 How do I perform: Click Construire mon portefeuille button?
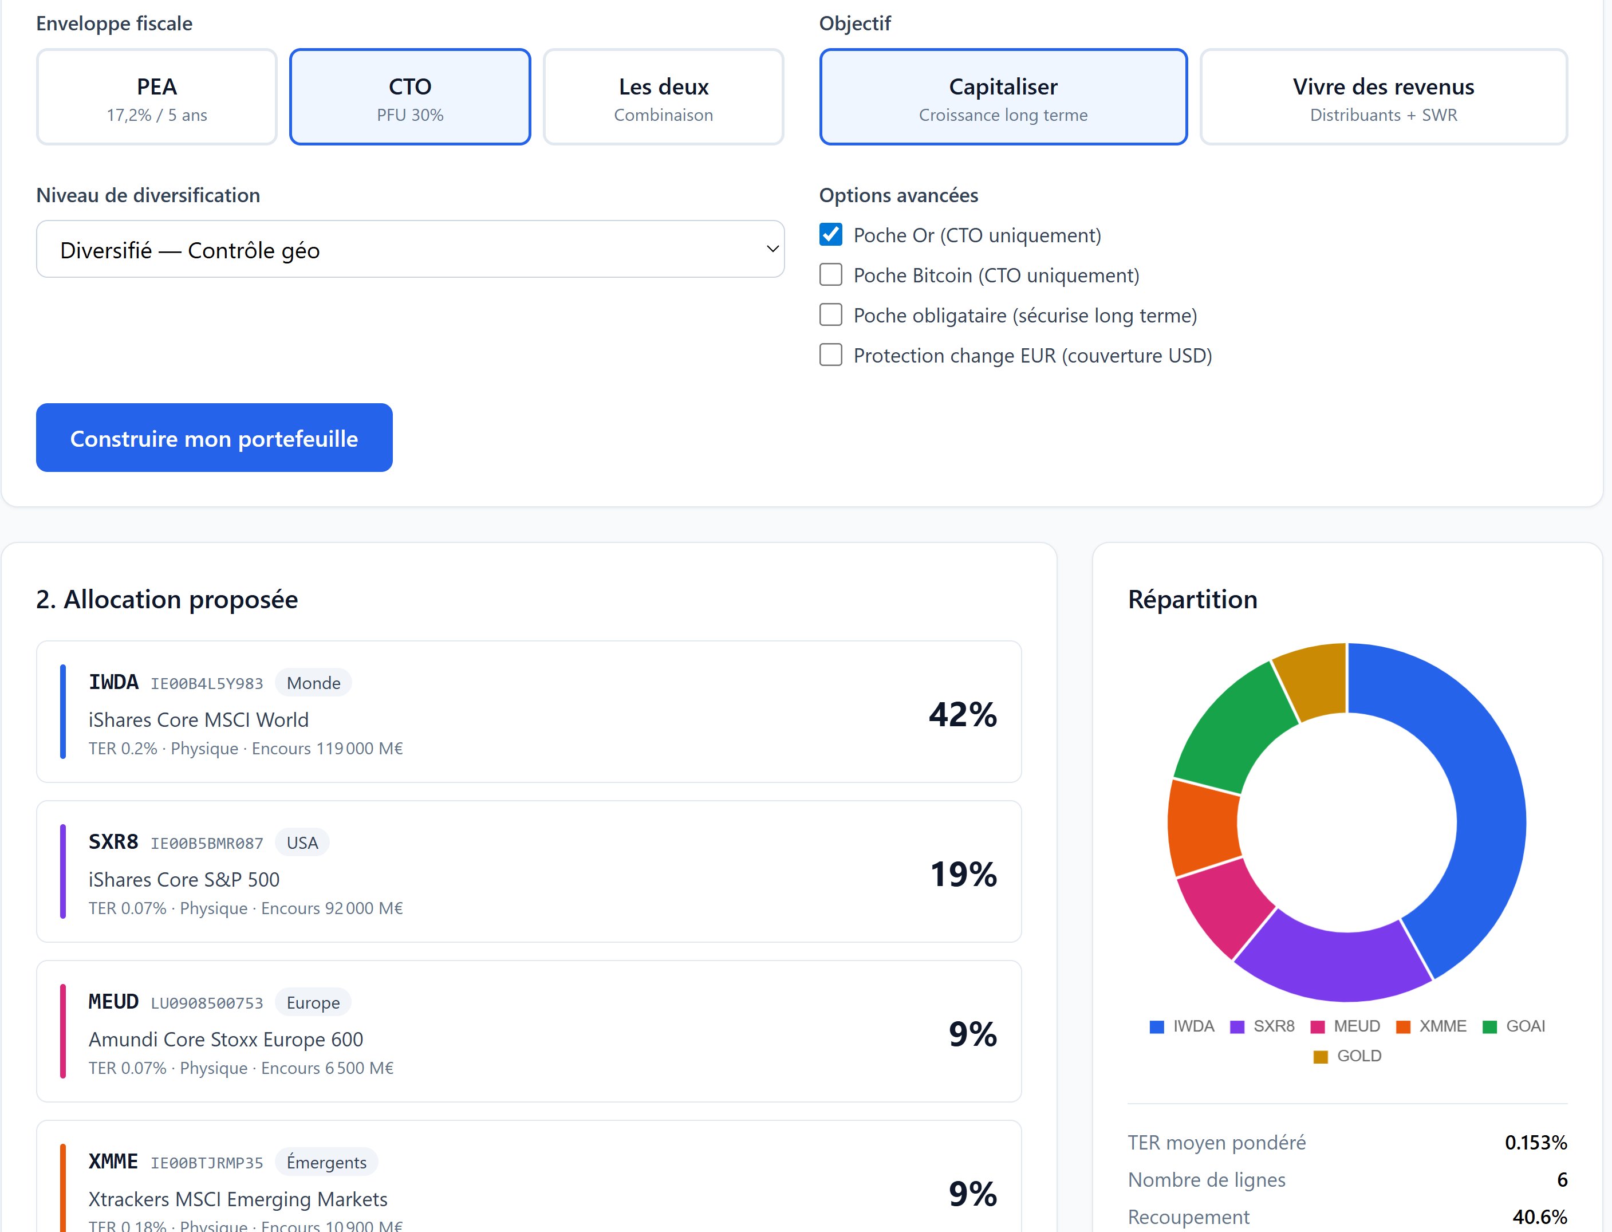[x=214, y=438]
